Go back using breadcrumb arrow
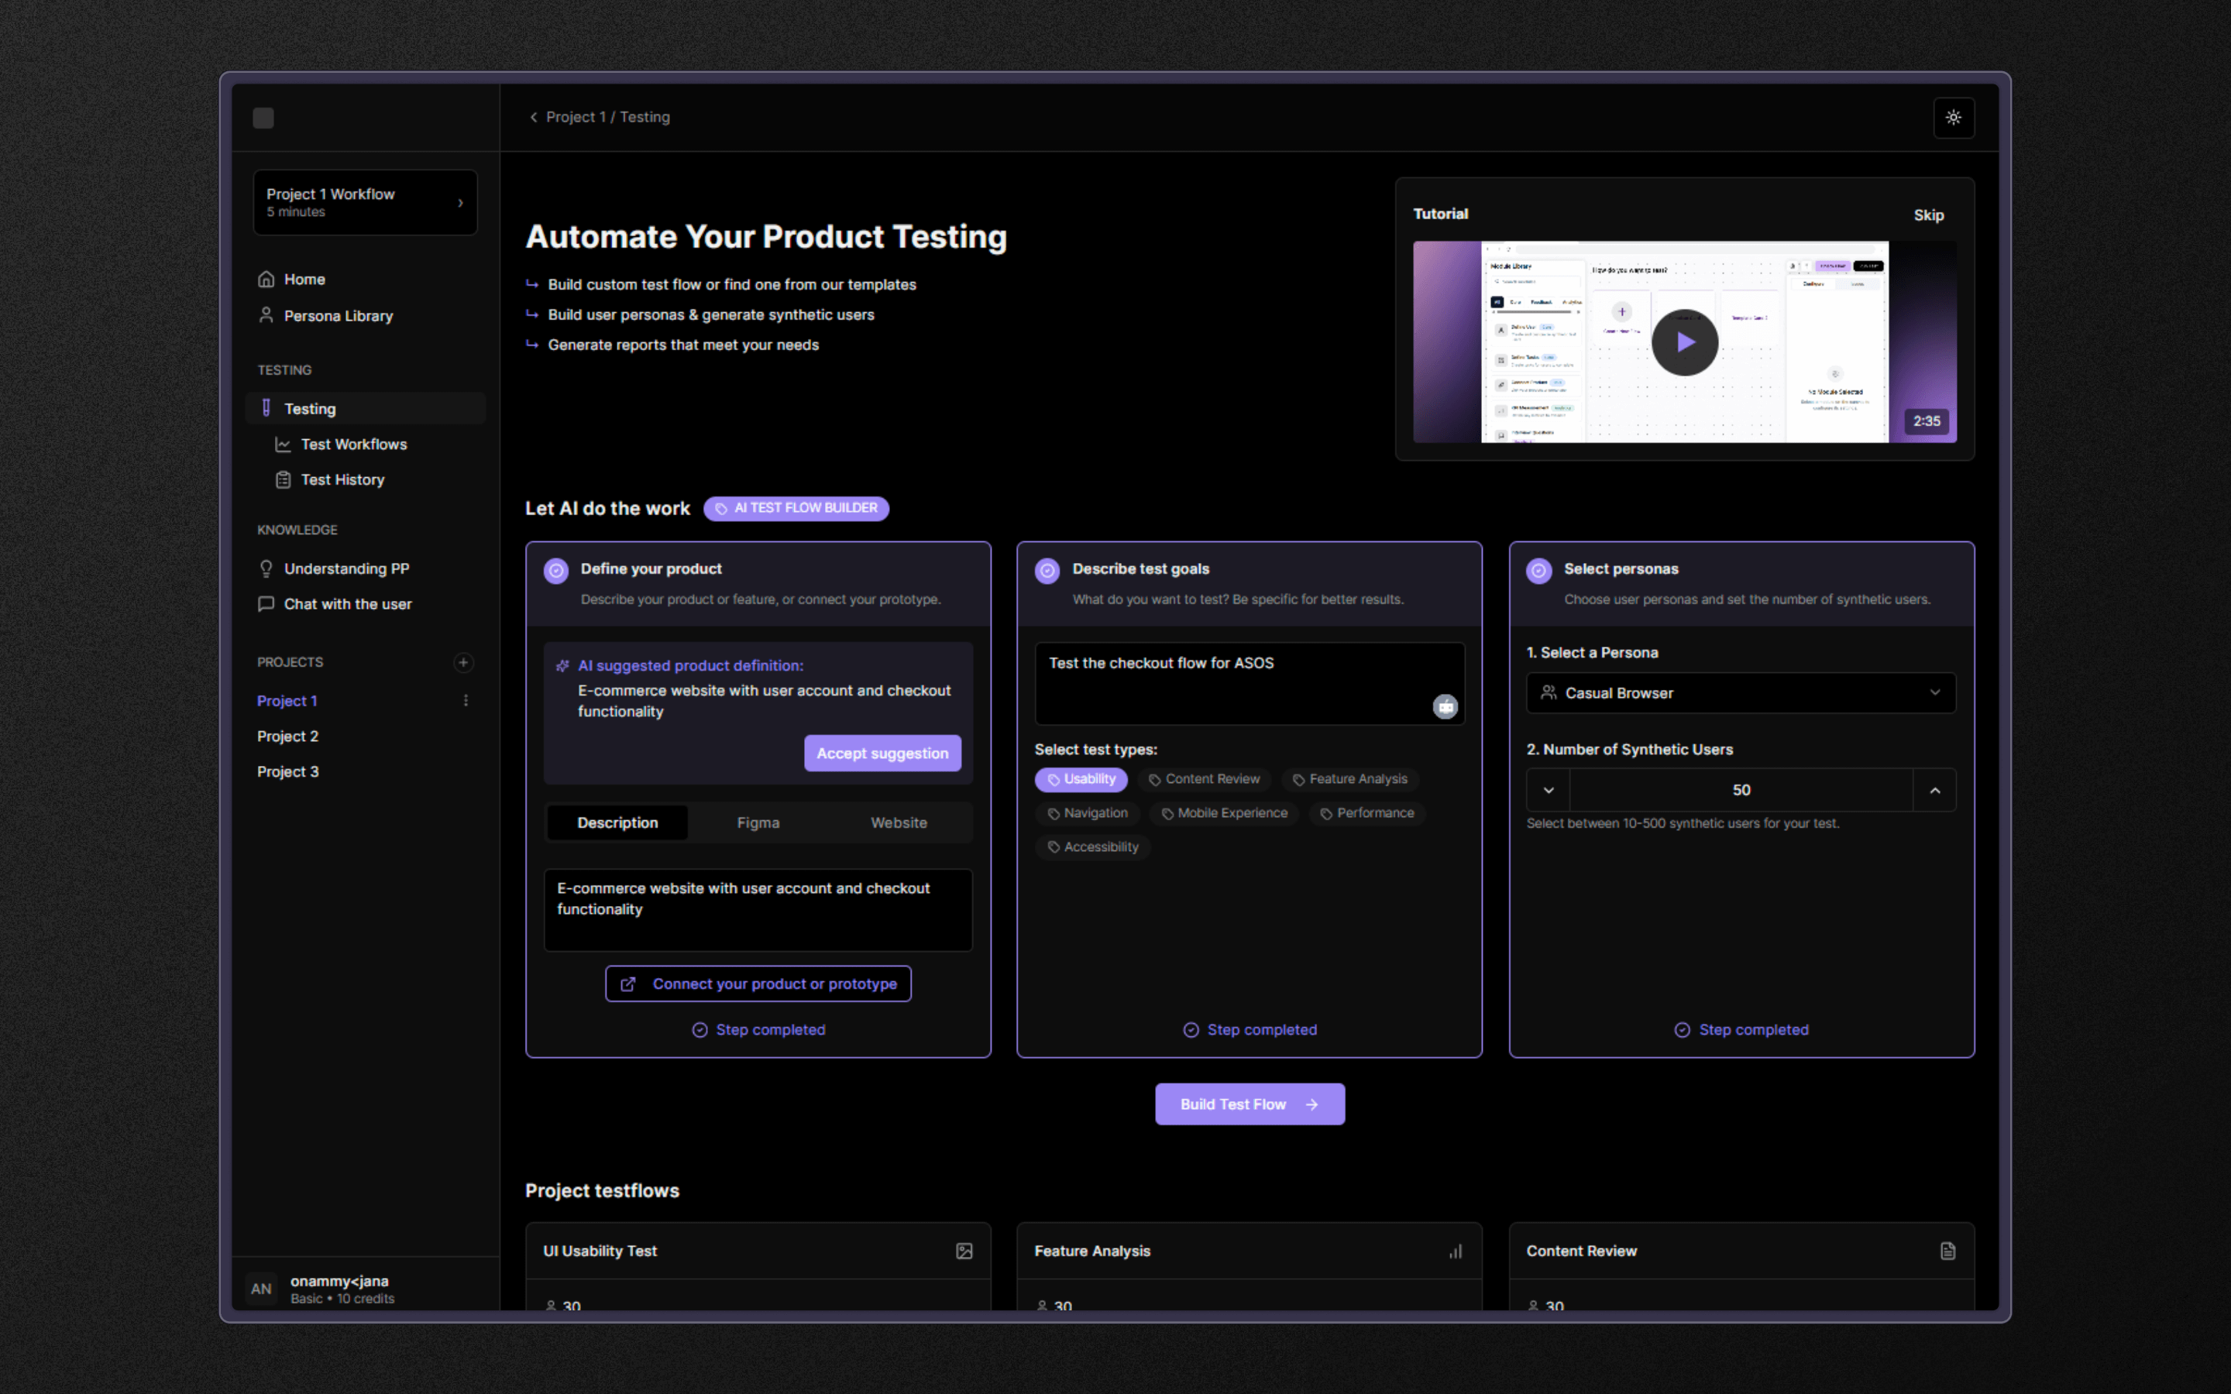The height and width of the screenshot is (1394, 2231). point(533,117)
